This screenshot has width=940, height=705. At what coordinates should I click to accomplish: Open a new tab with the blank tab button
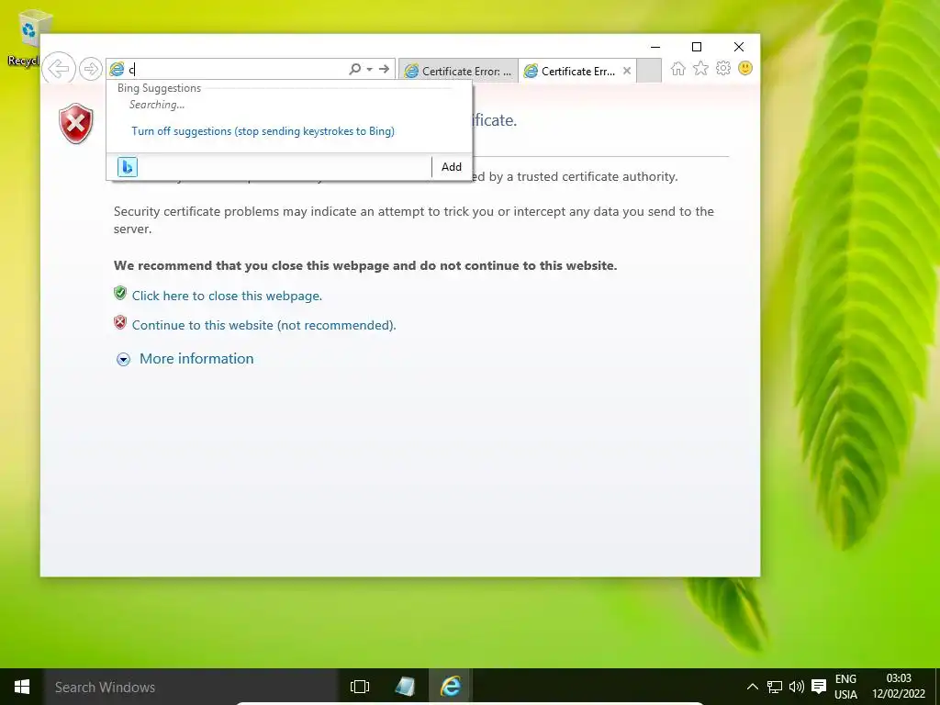click(649, 70)
